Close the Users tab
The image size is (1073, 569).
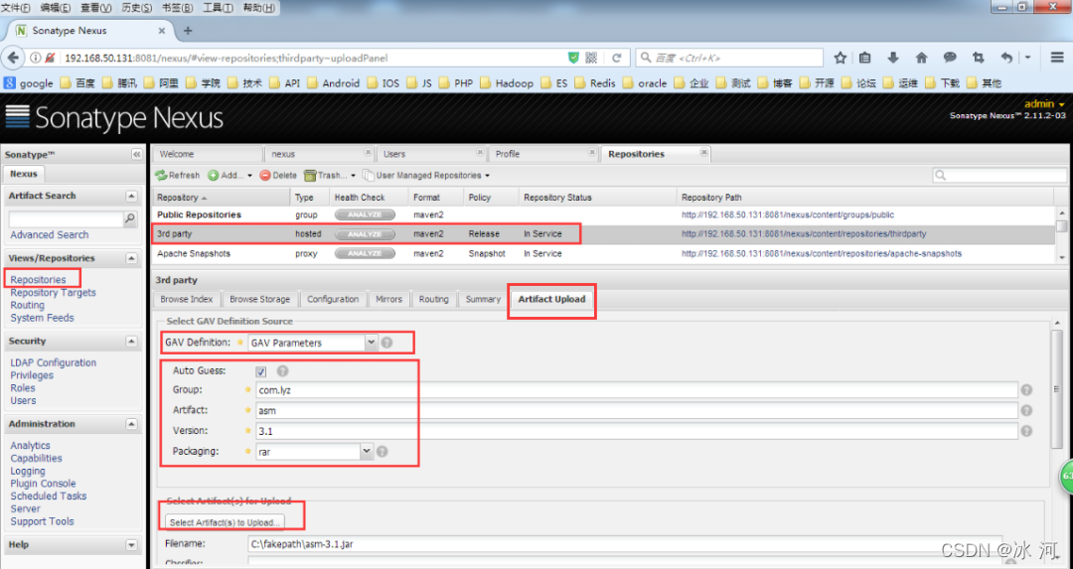click(480, 153)
